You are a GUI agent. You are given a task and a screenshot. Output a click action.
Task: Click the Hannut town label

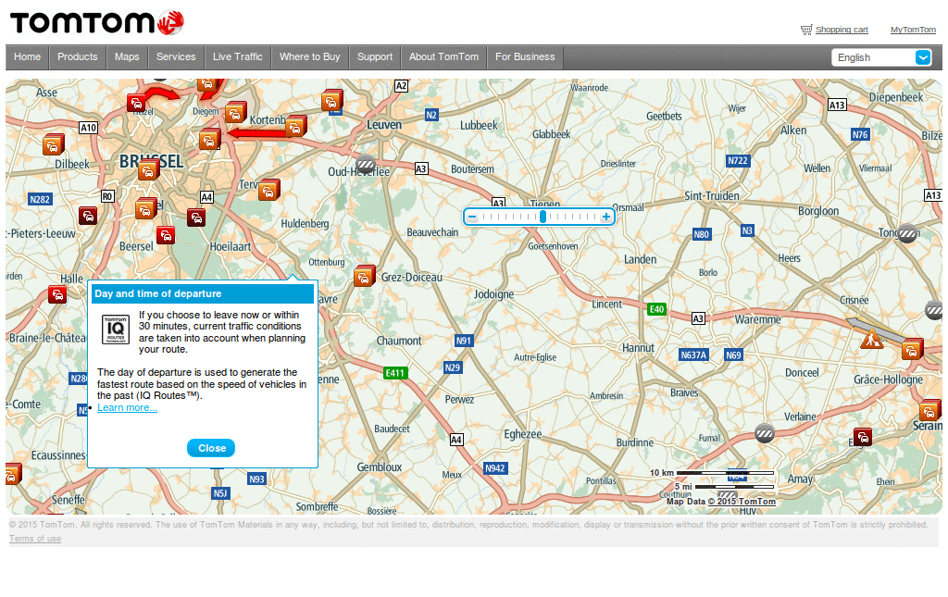pos(638,347)
